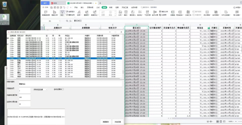Click the zoom slider at status bar
Image resolution: width=242 pixels, height=125 pixels.
coord(239,121)
